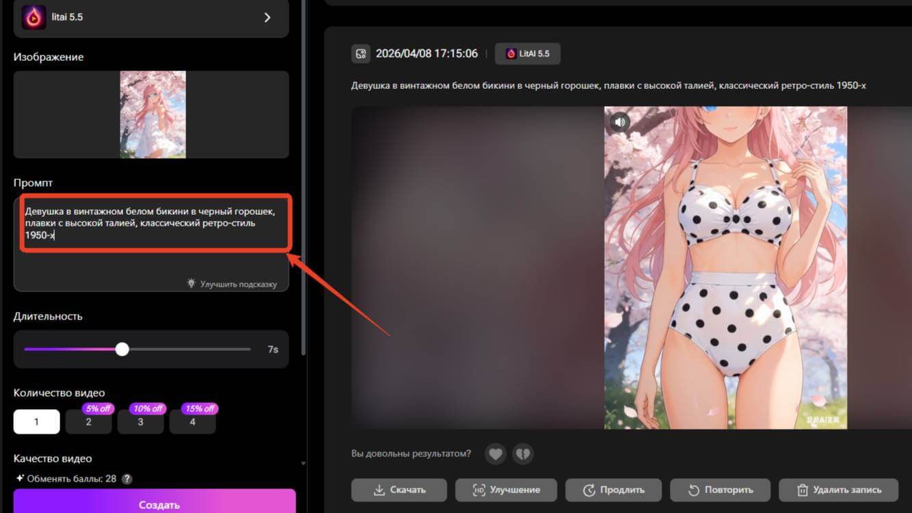
Task: Click the Улучшение HD button
Action: (x=506, y=490)
